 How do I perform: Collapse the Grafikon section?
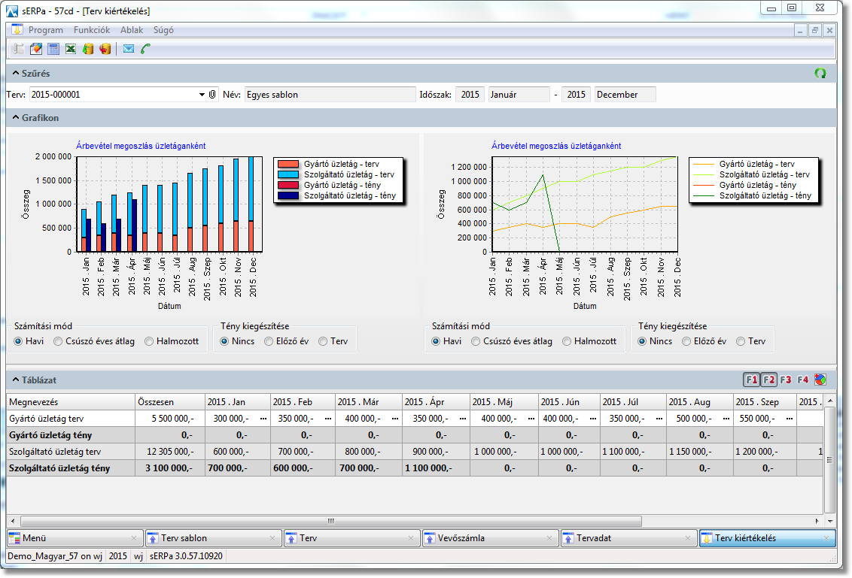pos(15,118)
